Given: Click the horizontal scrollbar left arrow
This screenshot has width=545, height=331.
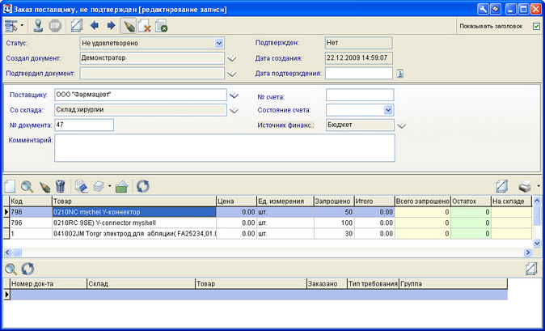Looking at the screenshot, I should point(7,252).
